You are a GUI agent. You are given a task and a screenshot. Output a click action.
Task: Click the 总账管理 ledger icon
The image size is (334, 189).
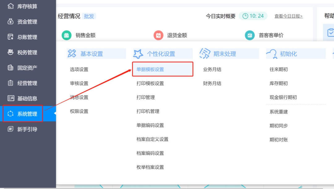point(11,37)
